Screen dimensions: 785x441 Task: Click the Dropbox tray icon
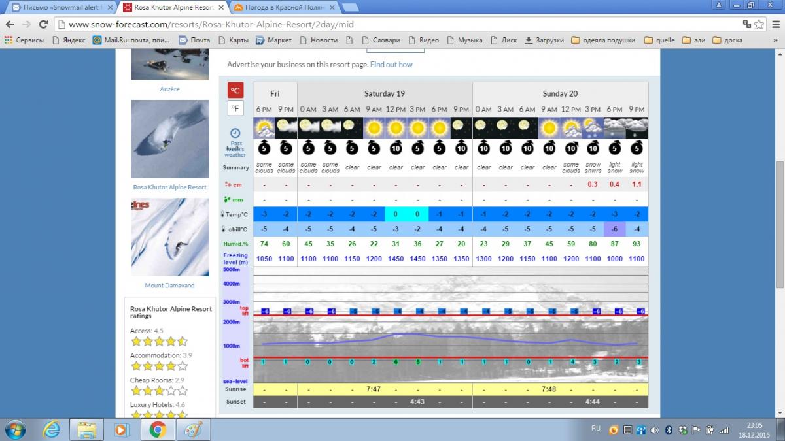pos(682,429)
